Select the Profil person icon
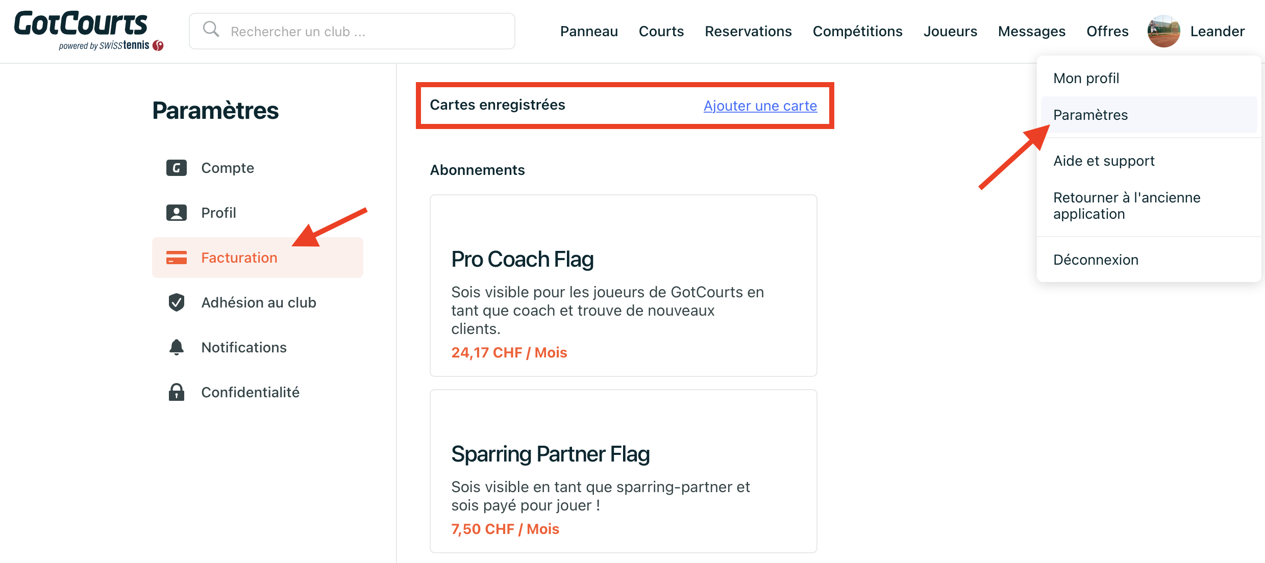This screenshot has width=1265, height=563. pos(177,213)
